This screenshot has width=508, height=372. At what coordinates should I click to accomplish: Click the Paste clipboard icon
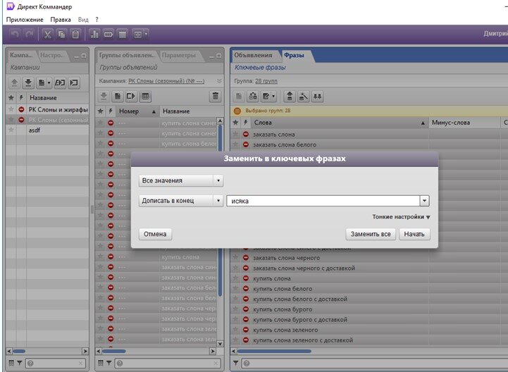(x=75, y=34)
